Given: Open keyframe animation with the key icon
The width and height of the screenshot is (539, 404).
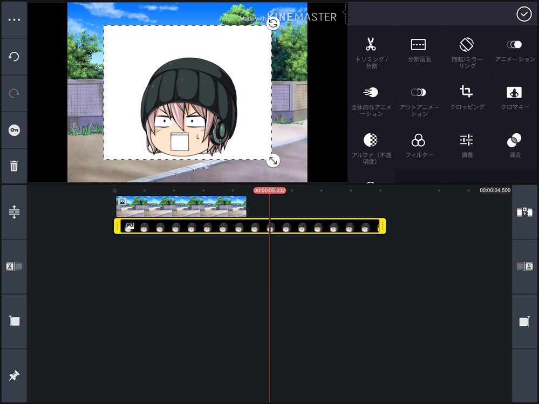Looking at the screenshot, I should pos(13,129).
